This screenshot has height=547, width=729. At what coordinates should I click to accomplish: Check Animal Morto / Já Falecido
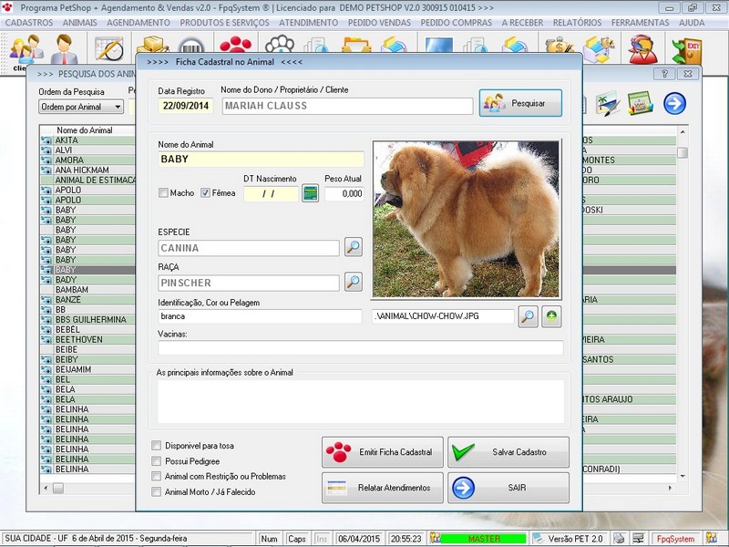(x=156, y=491)
